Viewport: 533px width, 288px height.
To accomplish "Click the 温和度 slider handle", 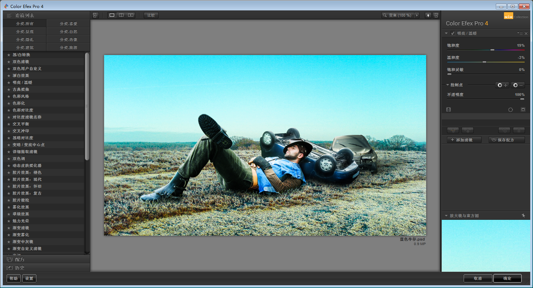I will click(484, 62).
